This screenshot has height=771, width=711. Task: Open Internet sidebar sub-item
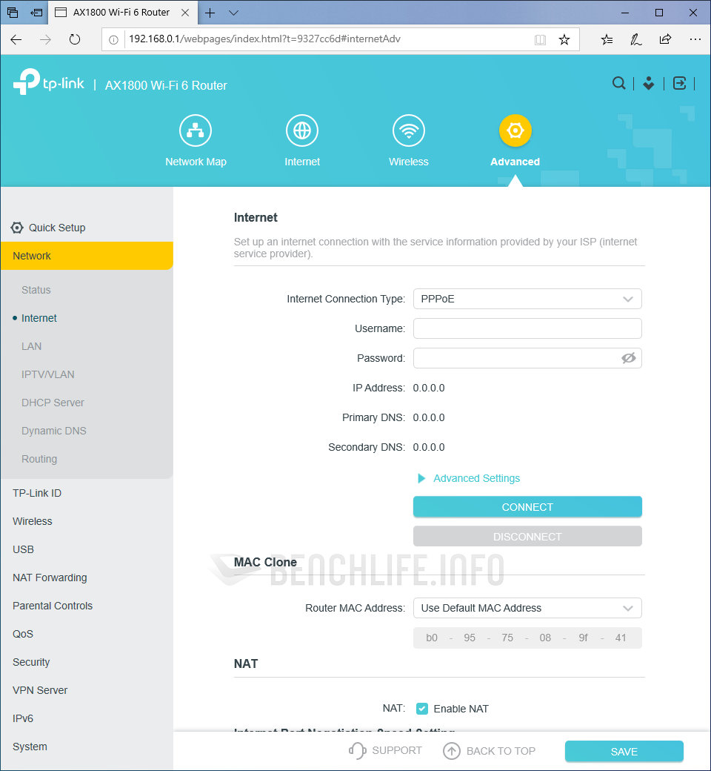click(39, 318)
